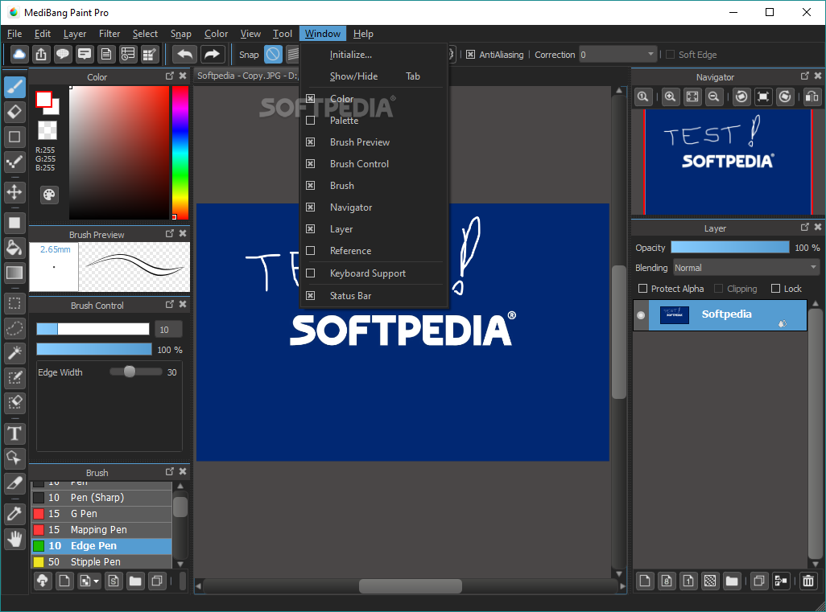Image resolution: width=826 pixels, height=612 pixels.
Task: Select the Brush tool in left toolbar
Action: click(14, 88)
